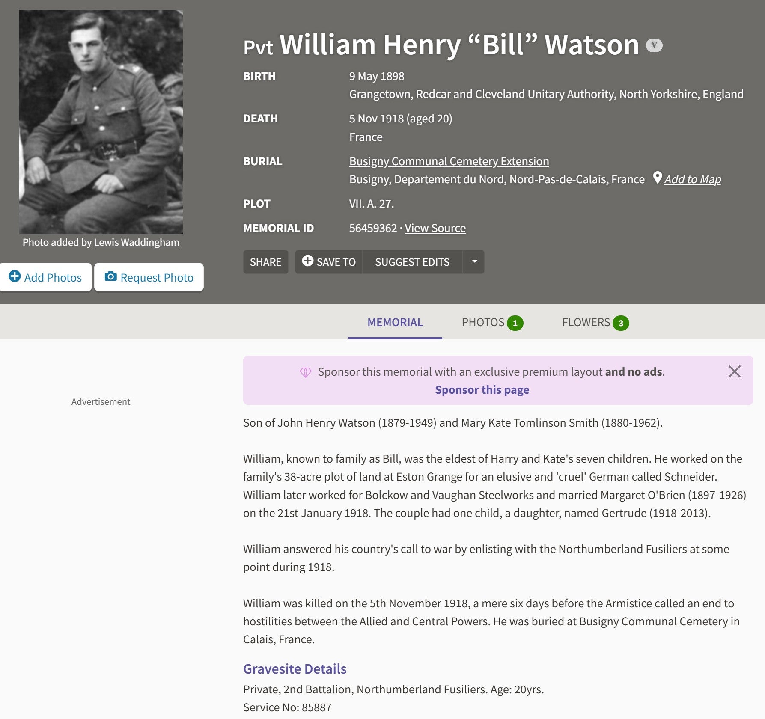The image size is (765, 719).
Task: Click the diamond sponsor icon
Action: pyautogui.click(x=305, y=372)
